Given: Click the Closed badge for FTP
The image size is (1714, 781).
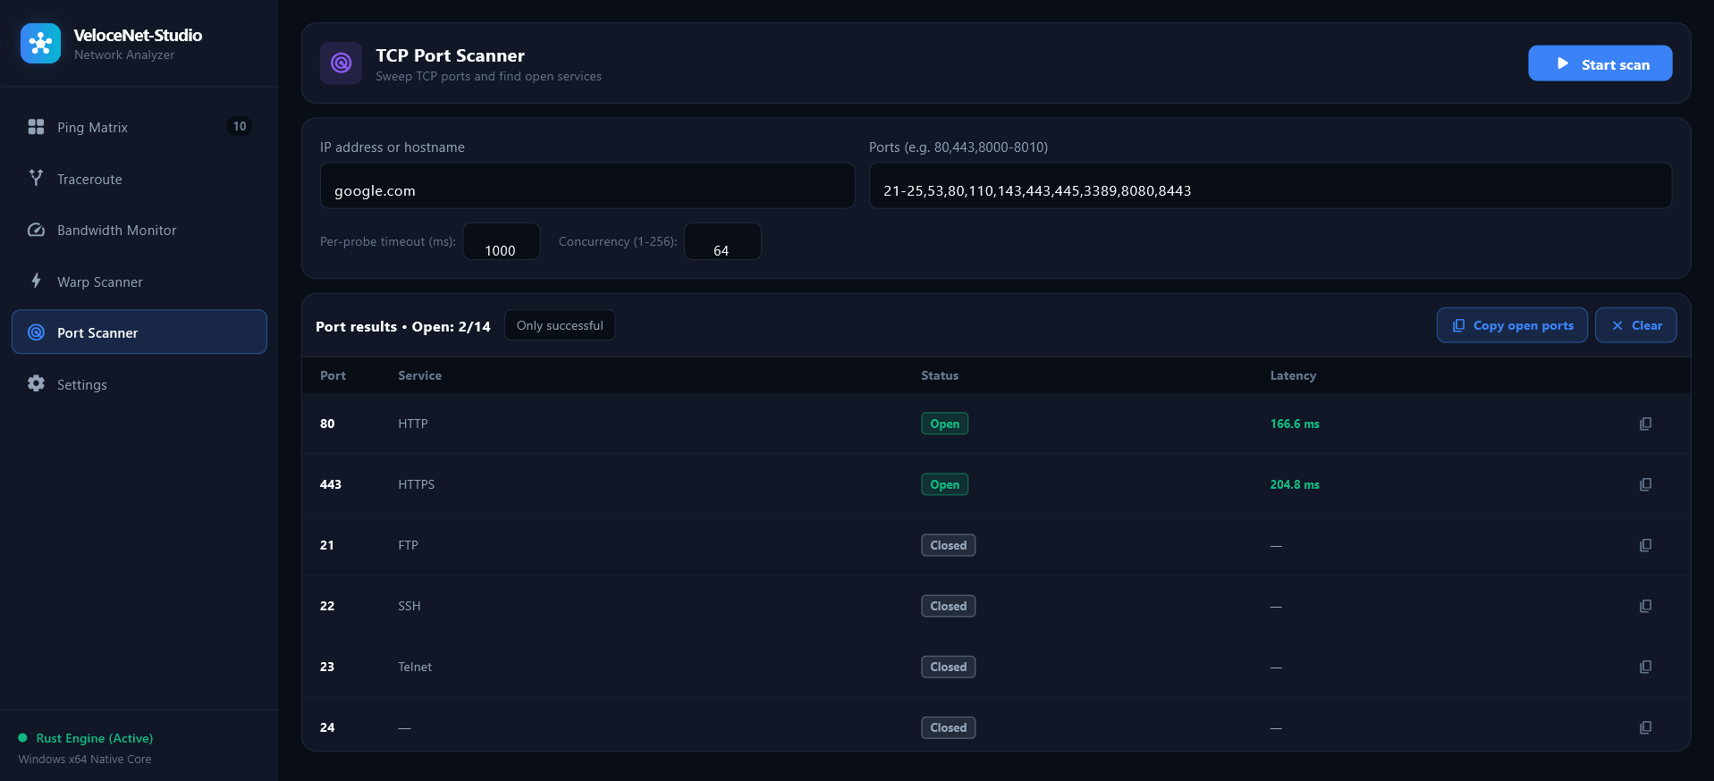Looking at the screenshot, I should pos(949,545).
